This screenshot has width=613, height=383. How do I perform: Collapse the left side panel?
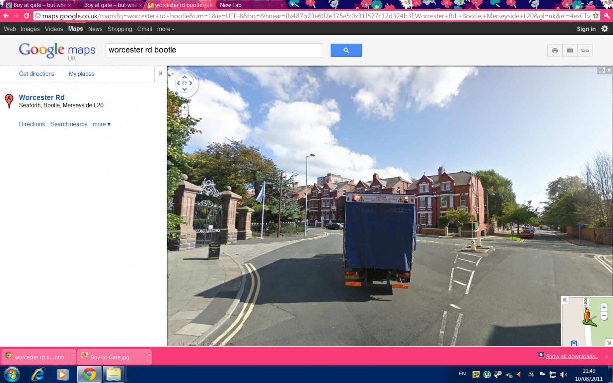tap(161, 74)
